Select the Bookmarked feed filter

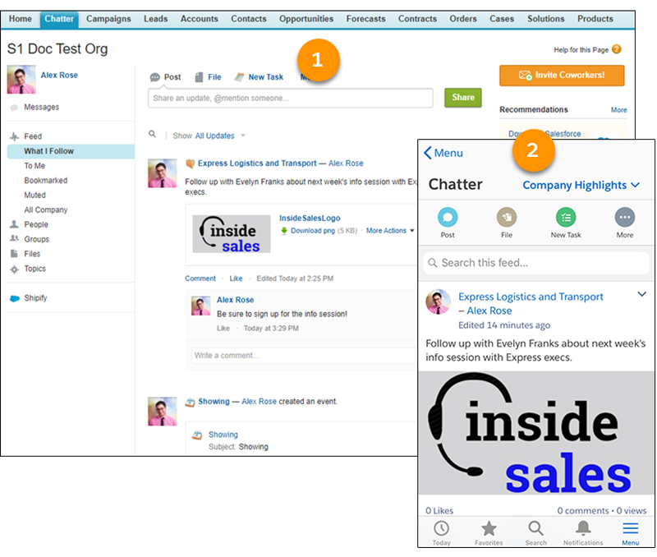pos(46,181)
